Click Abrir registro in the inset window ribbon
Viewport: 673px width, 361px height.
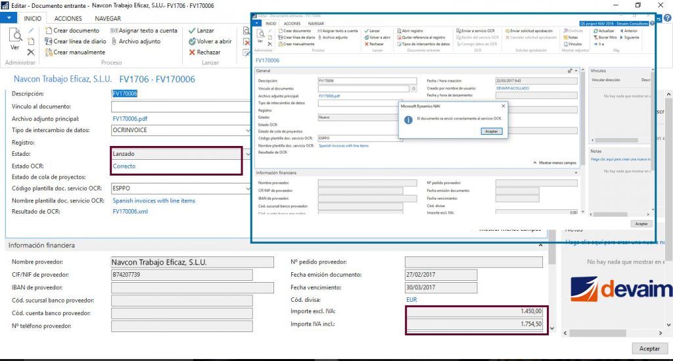[410, 31]
